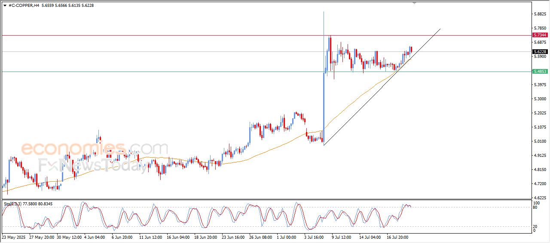
Task: Click the 5.3000 price axis value
Action: click(540, 99)
